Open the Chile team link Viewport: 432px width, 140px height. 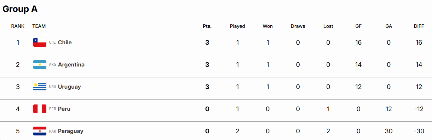65,43
